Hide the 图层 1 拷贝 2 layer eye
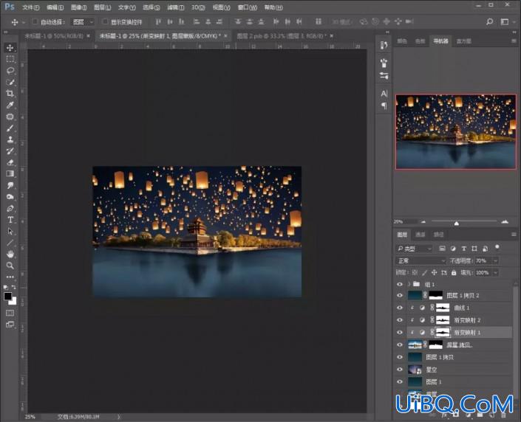521x422 pixels. (400, 295)
